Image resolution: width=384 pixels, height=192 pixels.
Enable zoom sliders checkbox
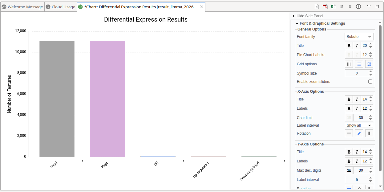pyautogui.click(x=370, y=82)
